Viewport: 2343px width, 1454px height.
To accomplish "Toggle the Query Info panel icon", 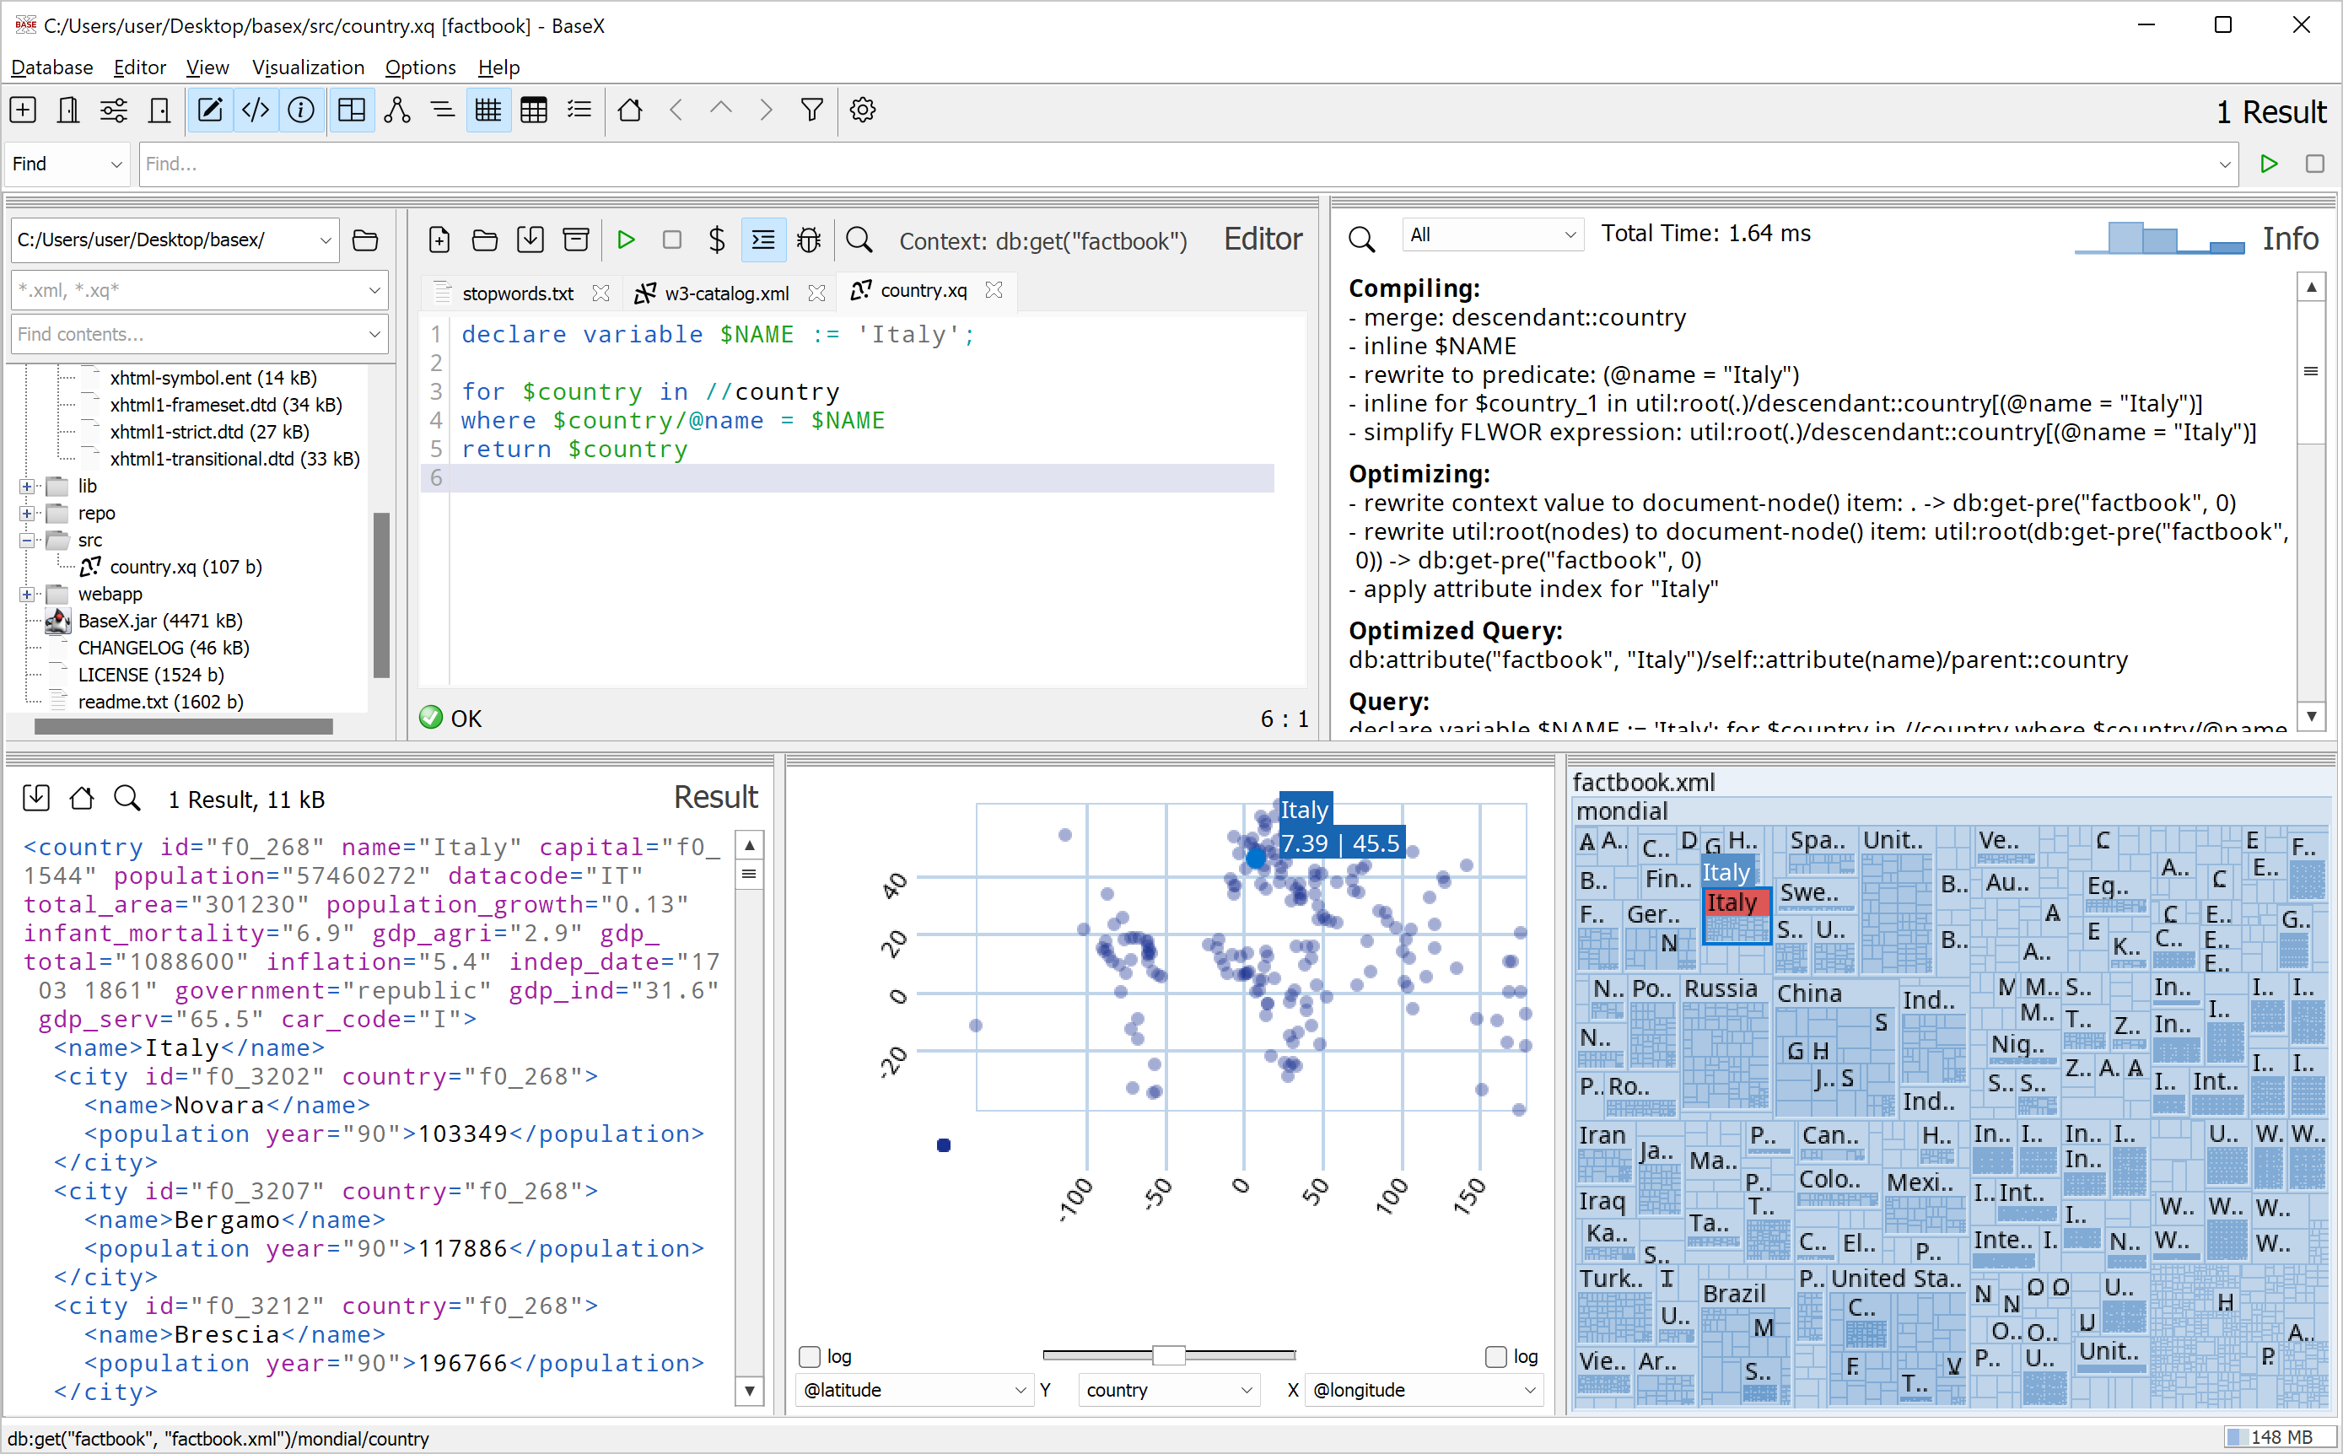I will tap(301, 110).
